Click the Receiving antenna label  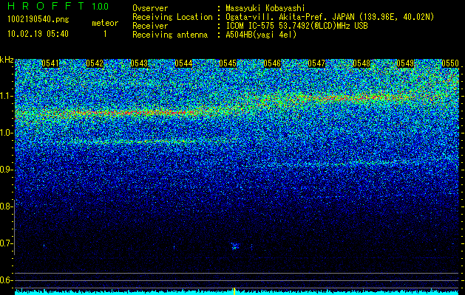pos(170,35)
